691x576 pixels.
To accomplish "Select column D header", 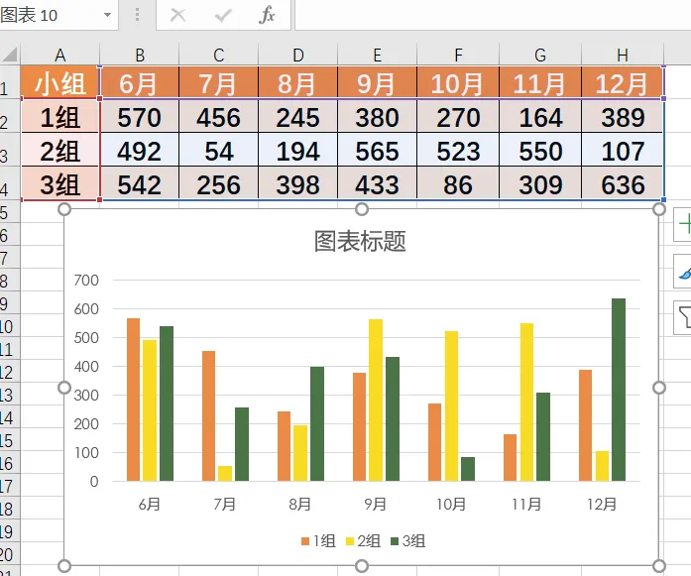I will pyautogui.click(x=297, y=56).
